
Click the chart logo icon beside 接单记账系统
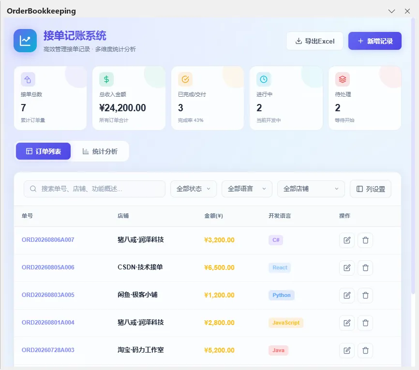tap(25, 41)
